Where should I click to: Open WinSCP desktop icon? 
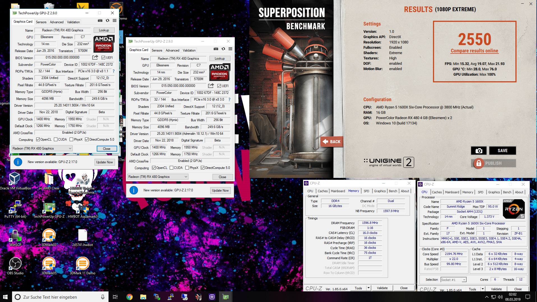(15, 238)
